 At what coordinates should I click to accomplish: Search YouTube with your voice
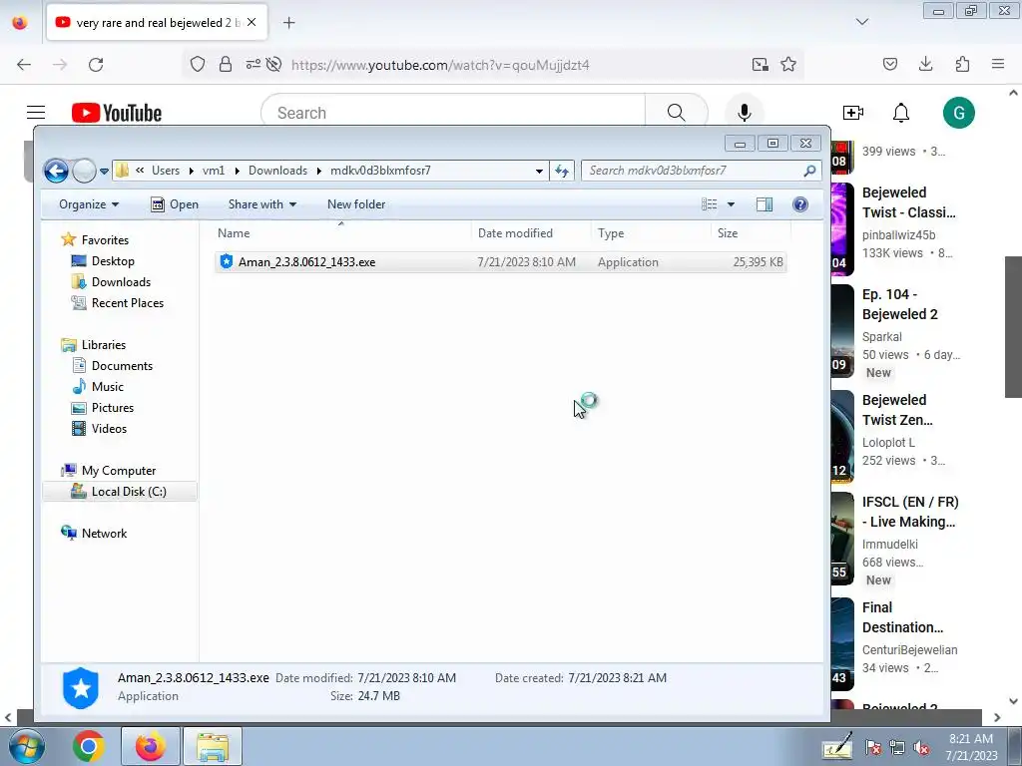(745, 113)
